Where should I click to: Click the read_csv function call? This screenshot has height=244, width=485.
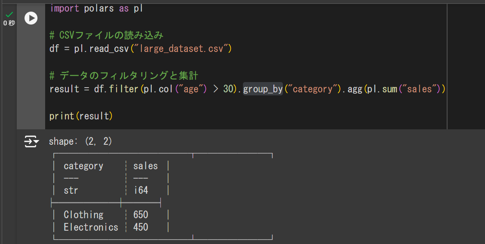point(109,49)
